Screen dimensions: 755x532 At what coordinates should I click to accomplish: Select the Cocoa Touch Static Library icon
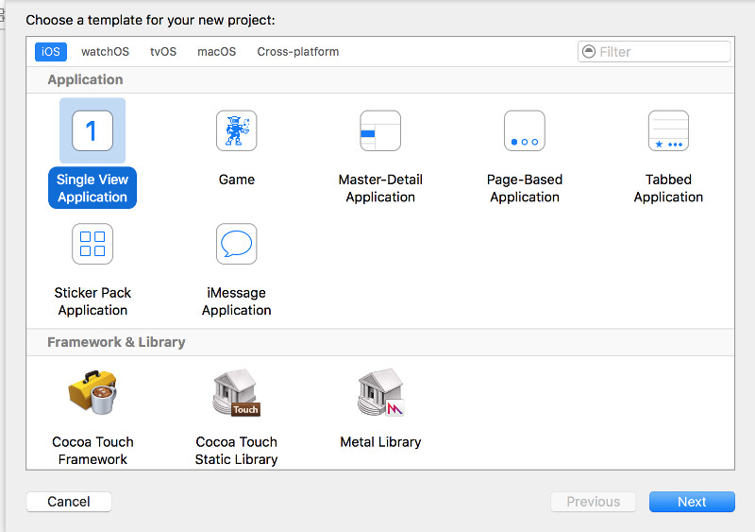click(236, 393)
